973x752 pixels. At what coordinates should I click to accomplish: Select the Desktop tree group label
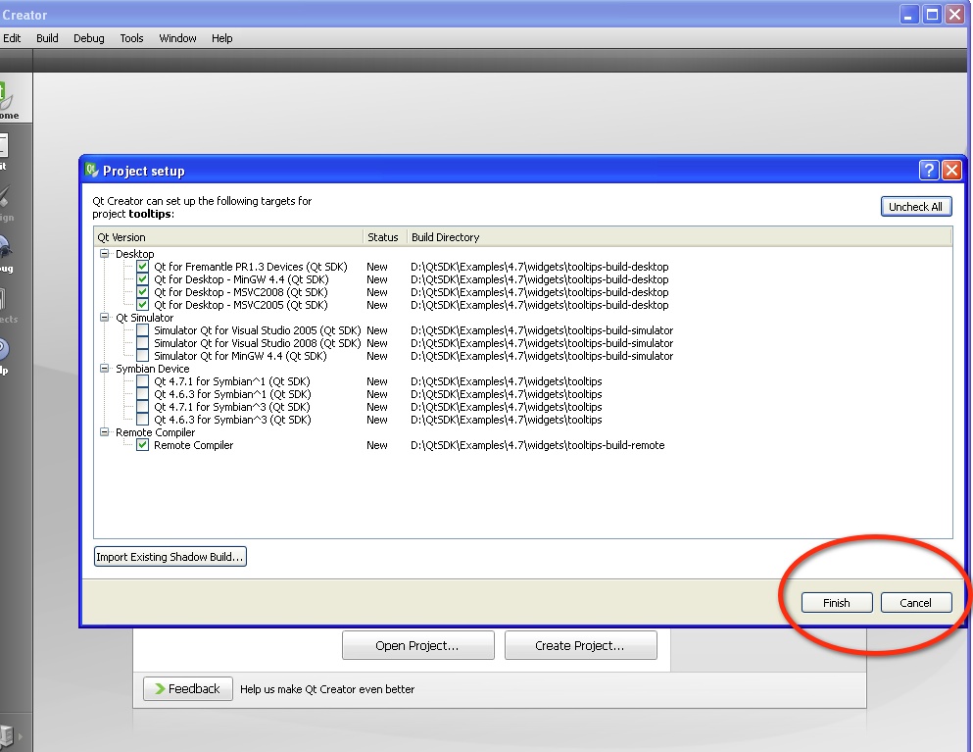[x=134, y=253]
